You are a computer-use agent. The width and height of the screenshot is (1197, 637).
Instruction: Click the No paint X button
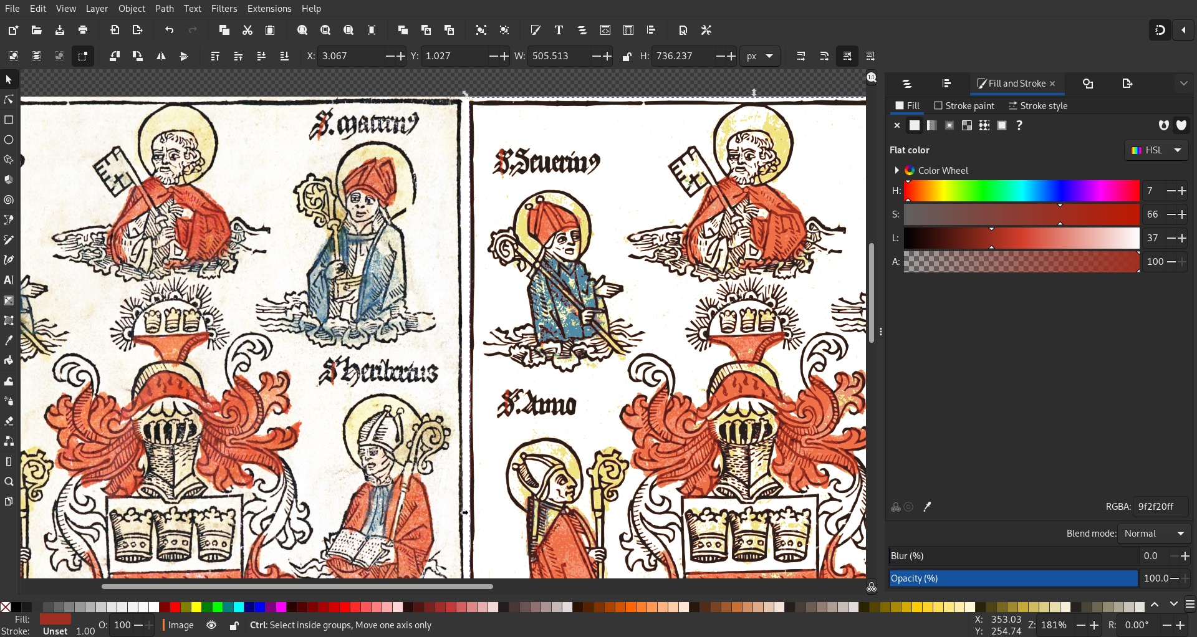click(897, 125)
